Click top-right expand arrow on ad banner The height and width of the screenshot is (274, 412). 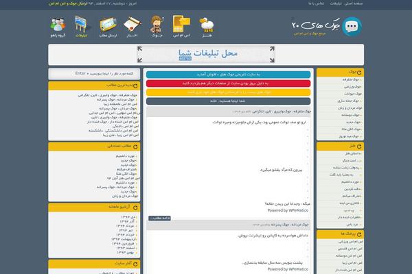(x=272, y=49)
